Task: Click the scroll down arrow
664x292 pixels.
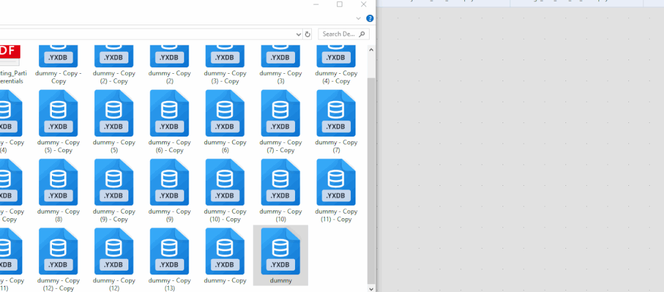Action: [x=371, y=287]
